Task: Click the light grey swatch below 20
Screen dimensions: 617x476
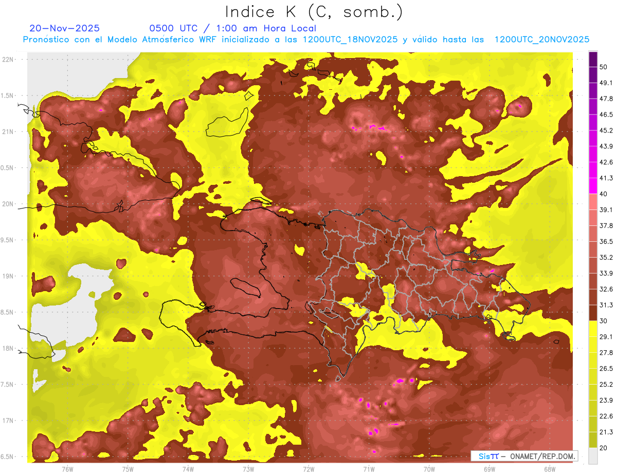Action: click(x=593, y=456)
